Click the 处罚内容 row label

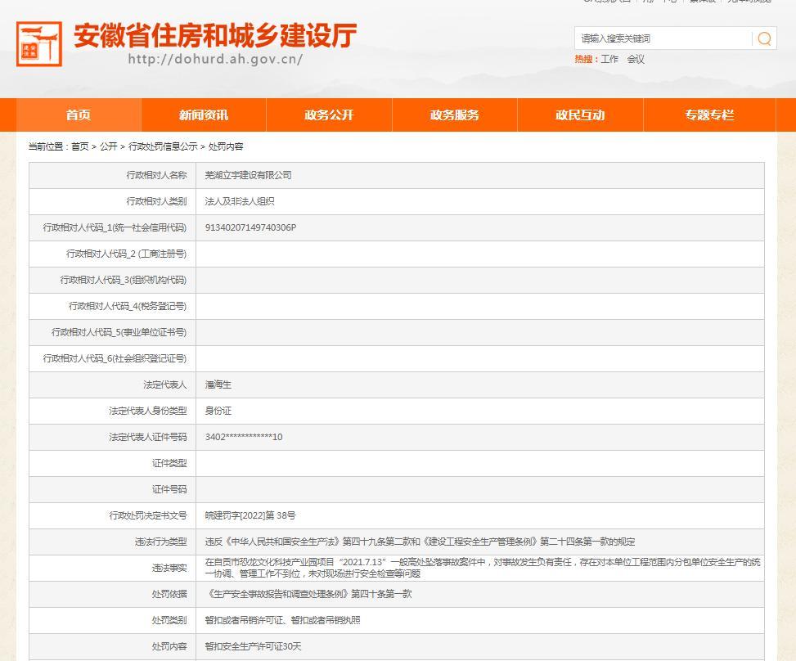click(169, 646)
